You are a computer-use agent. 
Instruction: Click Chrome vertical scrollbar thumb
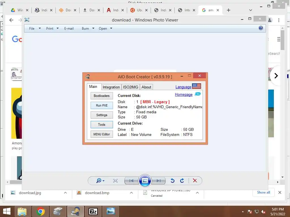[x=282, y=40]
